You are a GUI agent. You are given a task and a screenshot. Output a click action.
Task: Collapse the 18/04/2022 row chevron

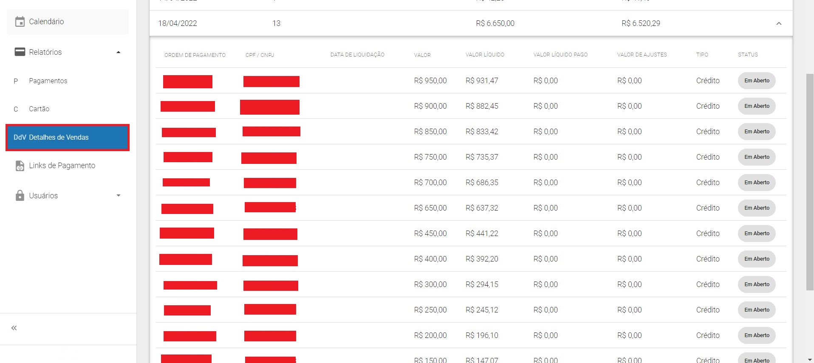click(779, 23)
